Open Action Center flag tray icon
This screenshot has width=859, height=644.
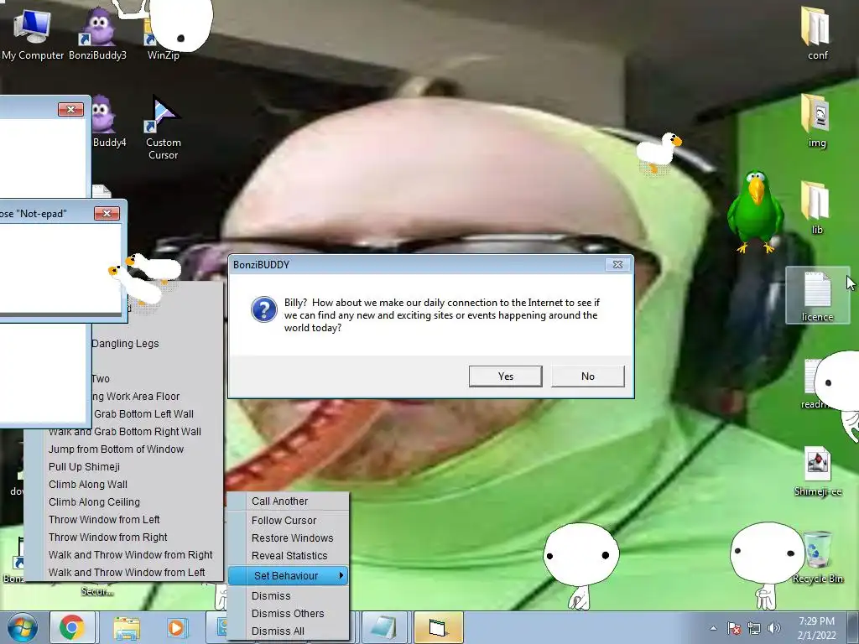734,628
